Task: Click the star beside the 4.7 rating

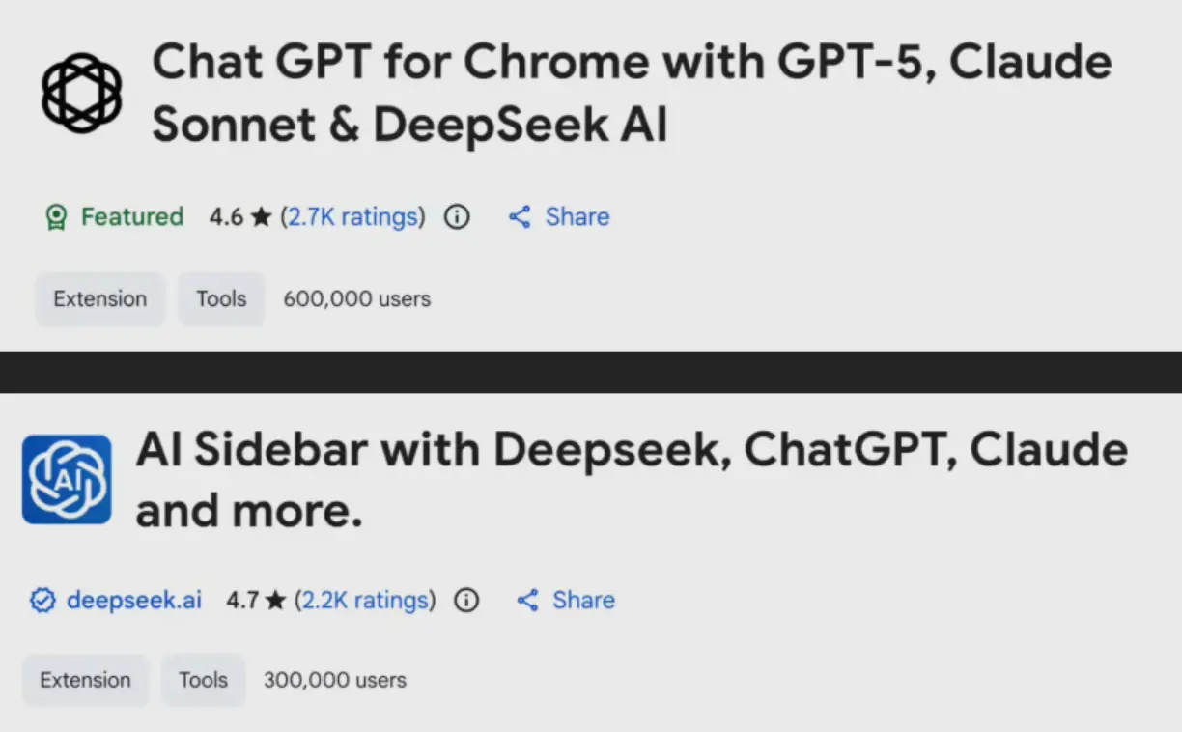Action: click(x=276, y=601)
